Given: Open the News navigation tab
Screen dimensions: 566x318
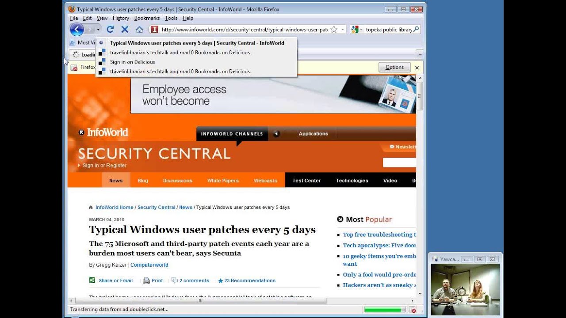Looking at the screenshot, I should click(x=116, y=180).
